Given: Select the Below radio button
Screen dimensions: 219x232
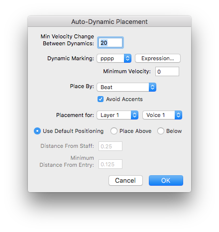Looking at the screenshot, I should tap(161, 131).
